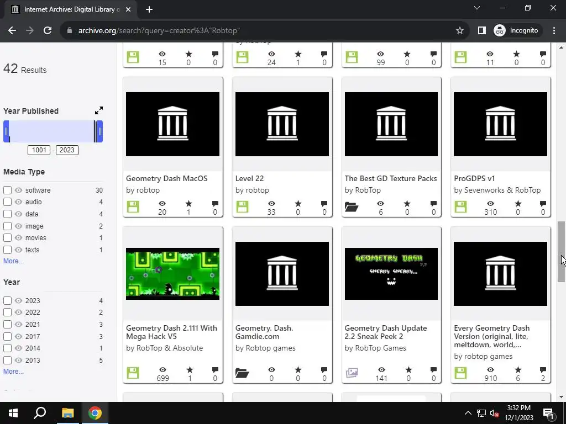Open the notifications center icon
566x424 pixels.
tap(548, 413)
